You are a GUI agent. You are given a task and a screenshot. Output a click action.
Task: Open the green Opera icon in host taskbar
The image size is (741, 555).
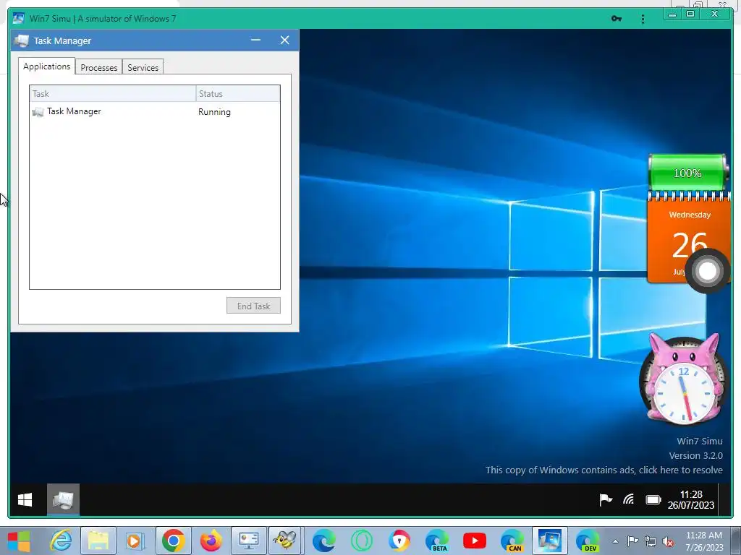coord(362,541)
